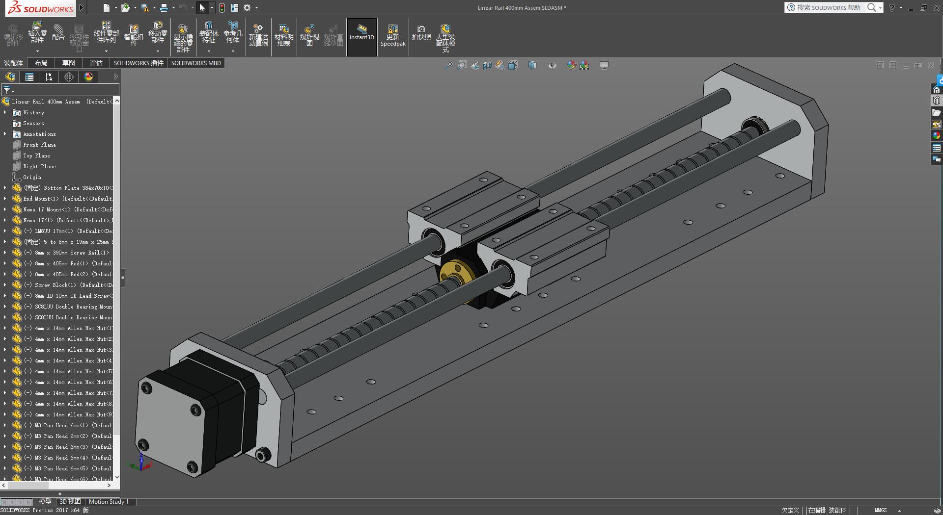
Task: Switch to the SOLIDWORKS MBD tab
Action: (x=196, y=63)
